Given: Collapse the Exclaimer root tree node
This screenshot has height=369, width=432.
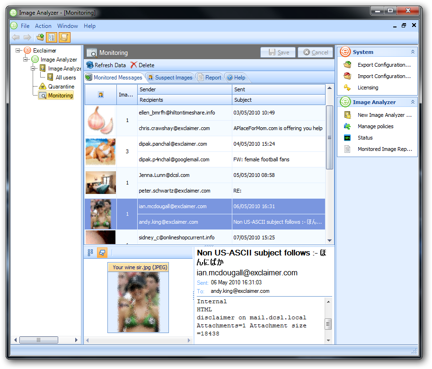Looking at the screenshot, I should [x=18, y=51].
